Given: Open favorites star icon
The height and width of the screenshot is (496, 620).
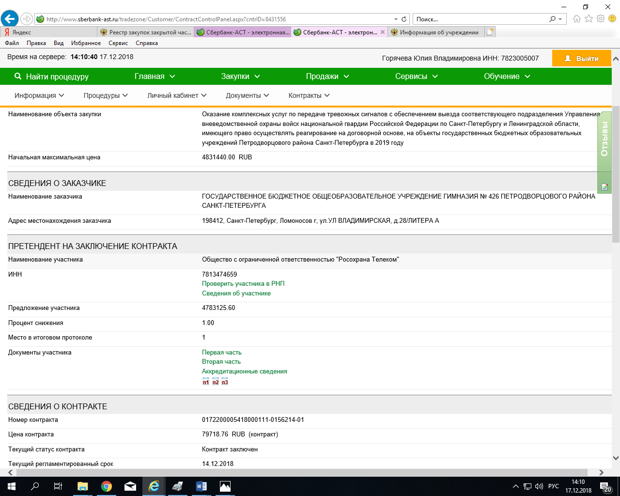Looking at the screenshot, I should point(589,19).
